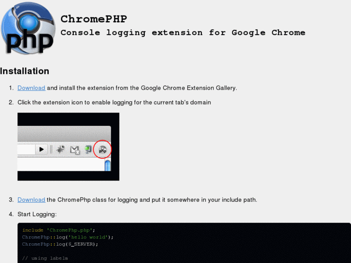Image resolution: width=351 pixels, height=263 pixels.
Task: Open the ChromePhp class Download link
Action: pyautogui.click(x=31, y=200)
